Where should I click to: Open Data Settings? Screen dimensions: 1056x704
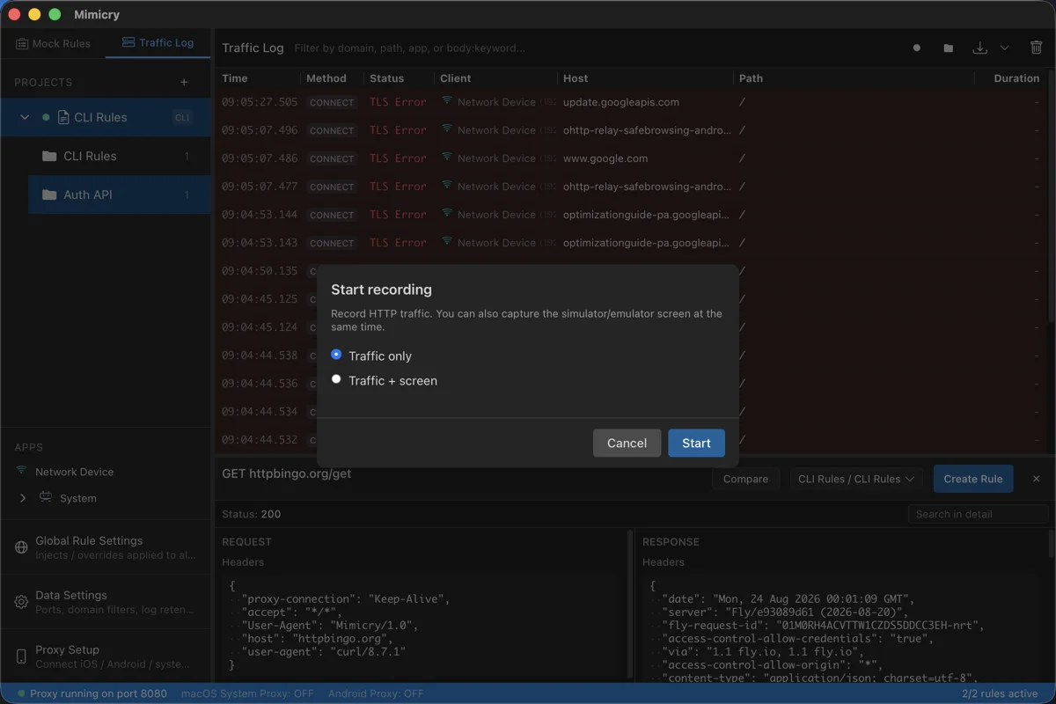pos(106,602)
